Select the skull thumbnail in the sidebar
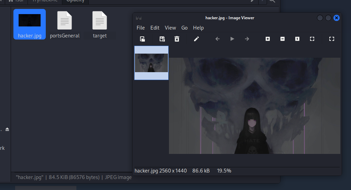Viewport: 351px width, 190px height. [x=151, y=63]
